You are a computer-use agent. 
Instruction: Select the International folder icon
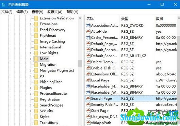(36, 47)
